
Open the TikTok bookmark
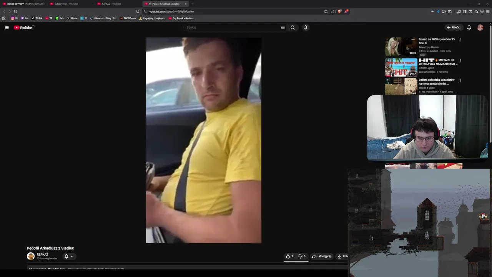(37, 18)
